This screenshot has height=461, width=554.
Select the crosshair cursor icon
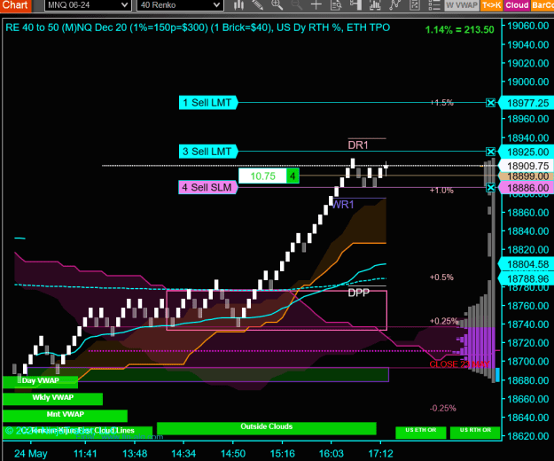pyautogui.click(x=316, y=5)
